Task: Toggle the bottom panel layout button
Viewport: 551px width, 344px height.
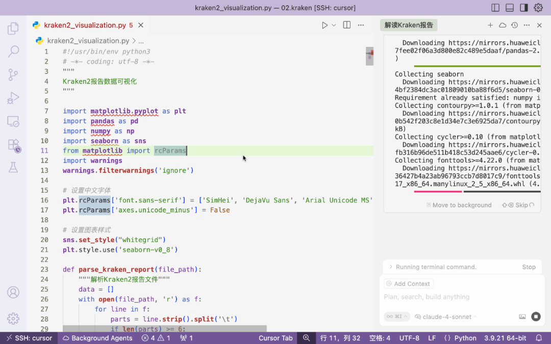Action: [x=510, y=8]
